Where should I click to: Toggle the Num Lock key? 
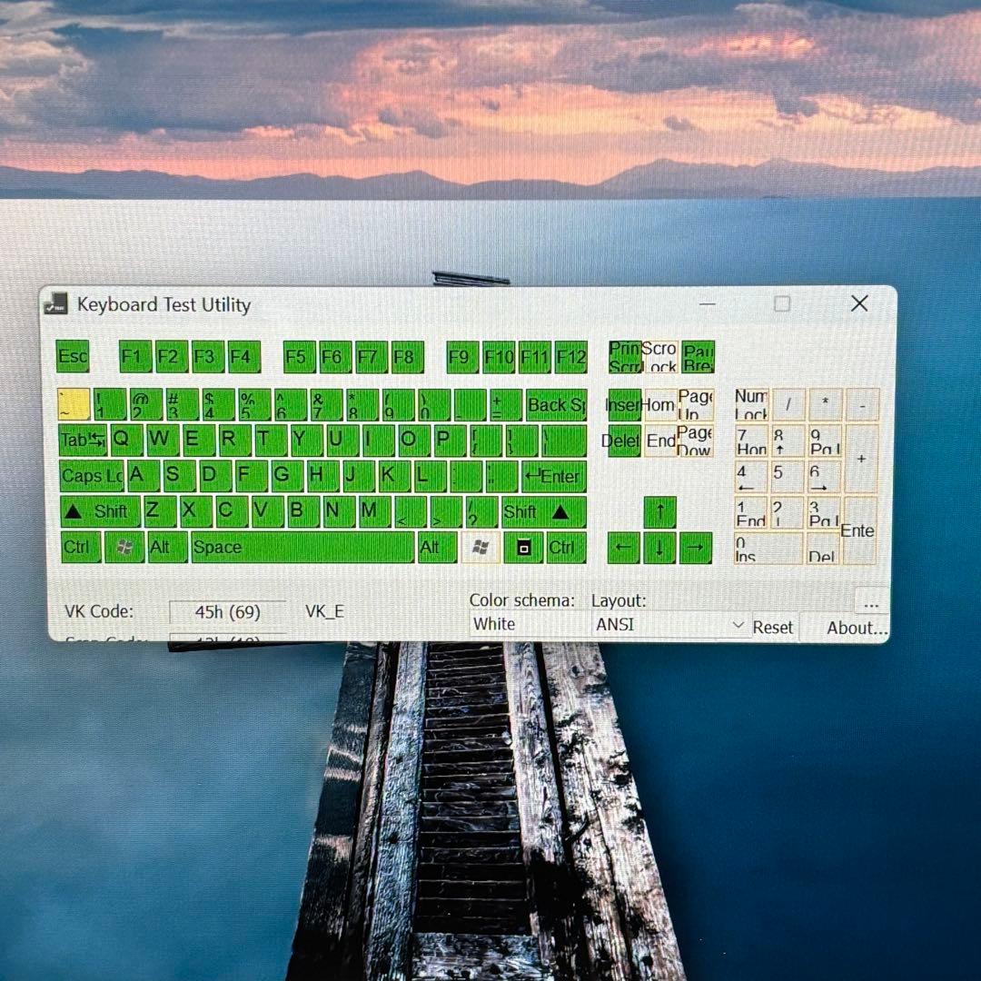pos(753,403)
